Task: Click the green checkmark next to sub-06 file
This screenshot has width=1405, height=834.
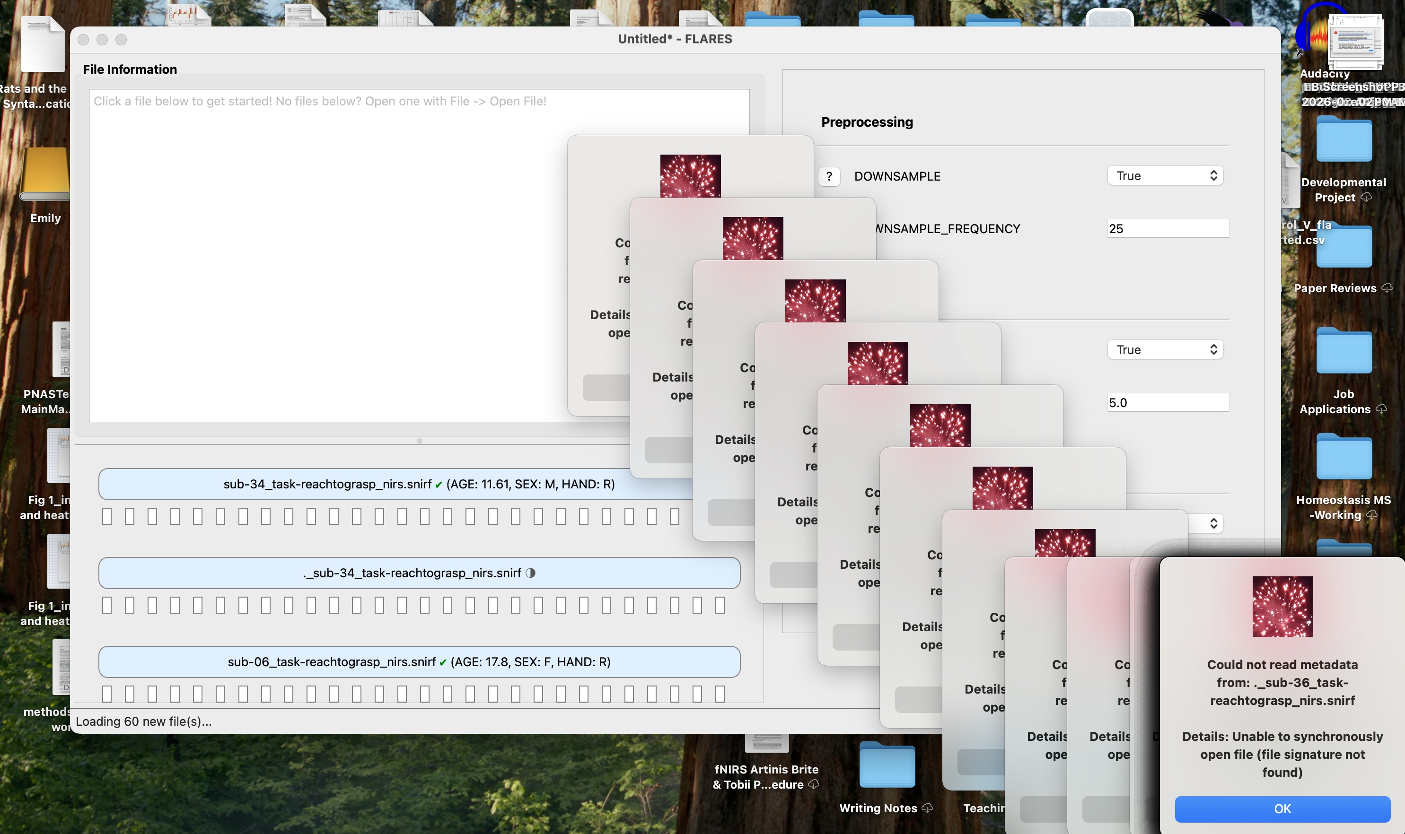Action: pos(443,662)
